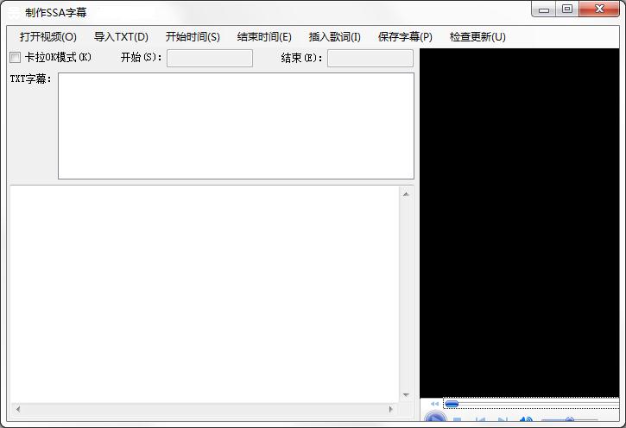This screenshot has width=626, height=428.
Task: Click the video seek slider handle
Action: coord(452,404)
